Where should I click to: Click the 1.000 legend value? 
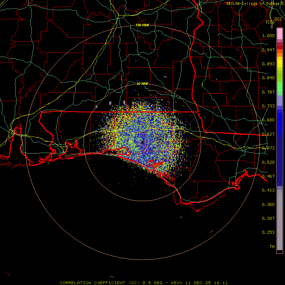point(268,35)
